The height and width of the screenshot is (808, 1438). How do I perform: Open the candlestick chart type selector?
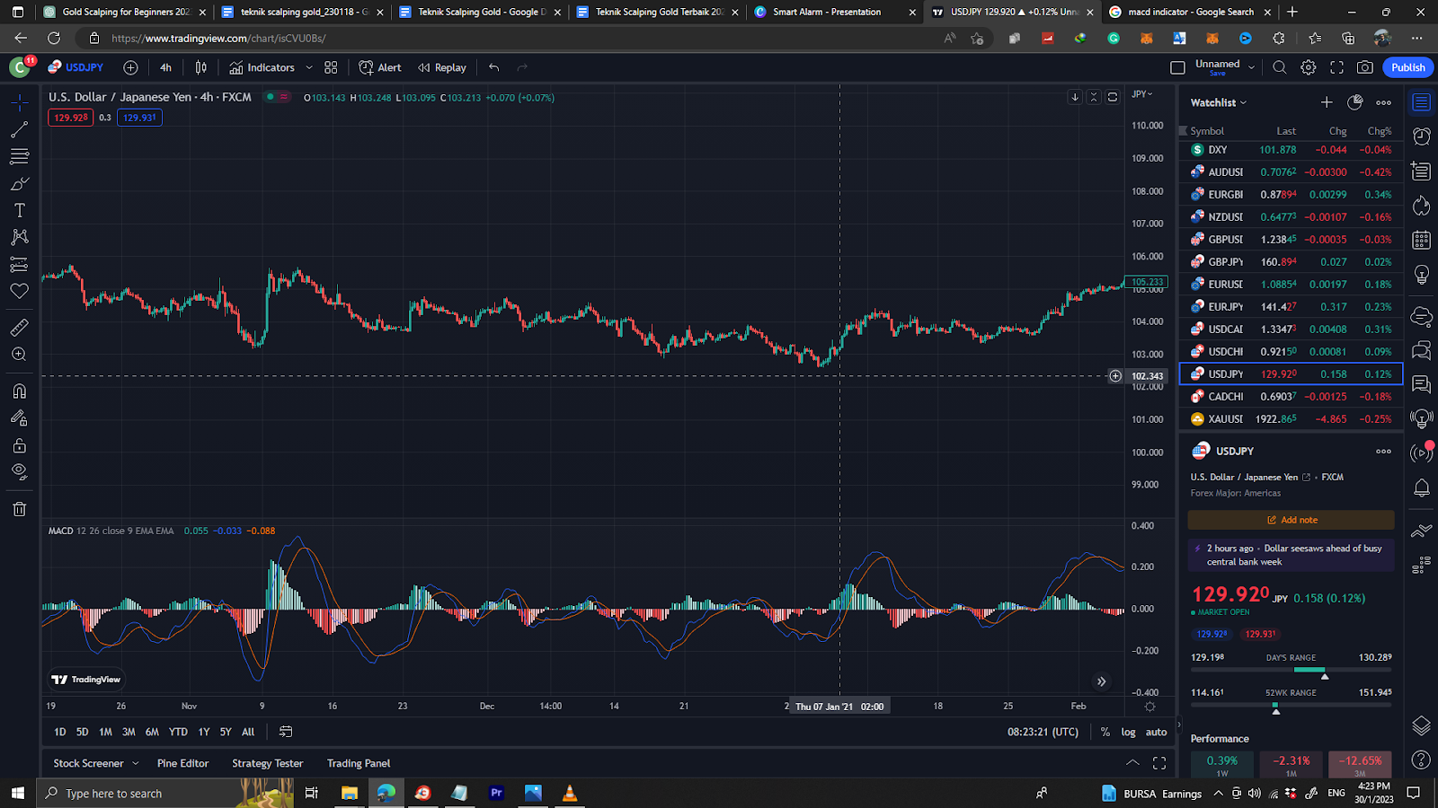pyautogui.click(x=201, y=67)
